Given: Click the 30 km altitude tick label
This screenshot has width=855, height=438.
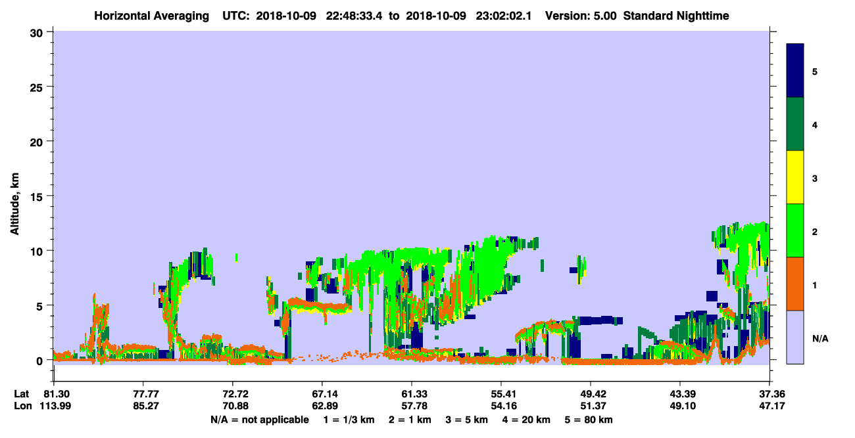Looking at the screenshot, I should pos(38,32).
